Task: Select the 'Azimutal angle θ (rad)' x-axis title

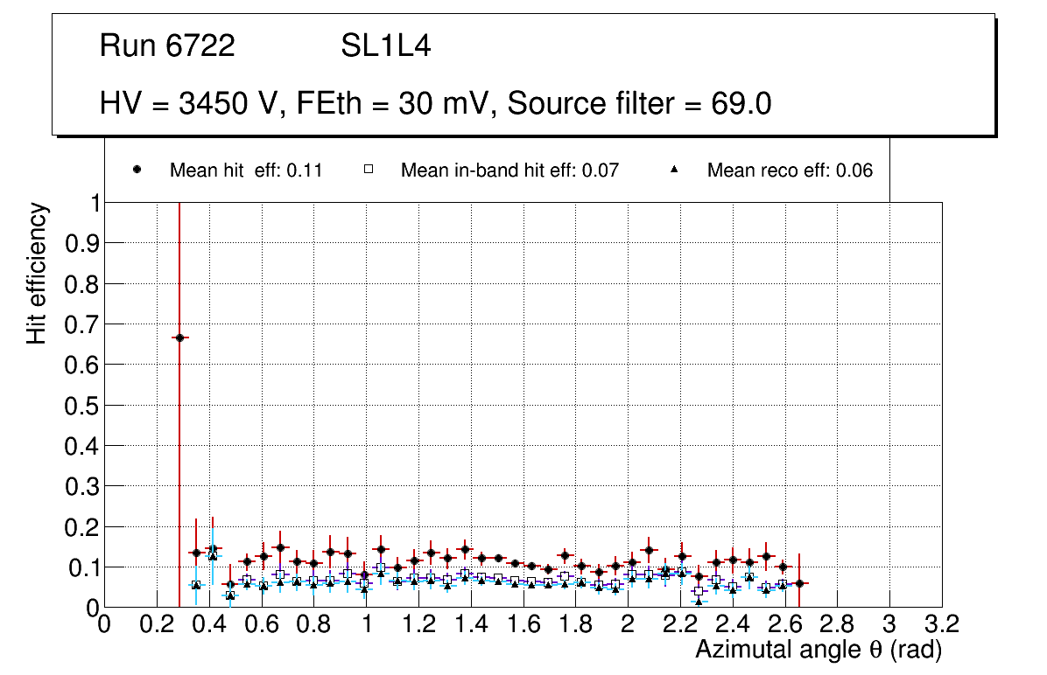Action: coord(818,650)
